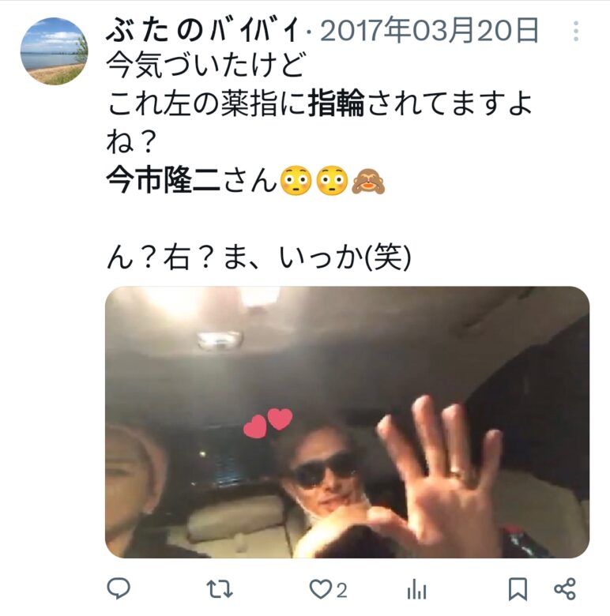Open the reply speech bubble icon

click(x=119, y=588)
